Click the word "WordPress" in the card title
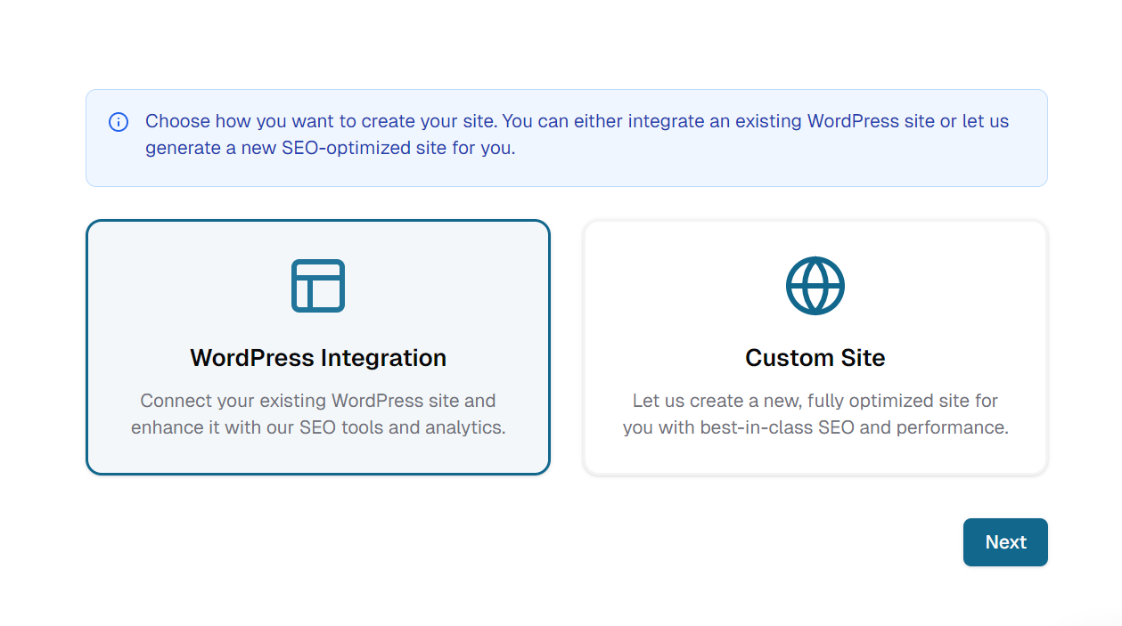This screenshot has height=626, width=1122. coord(253,358)
